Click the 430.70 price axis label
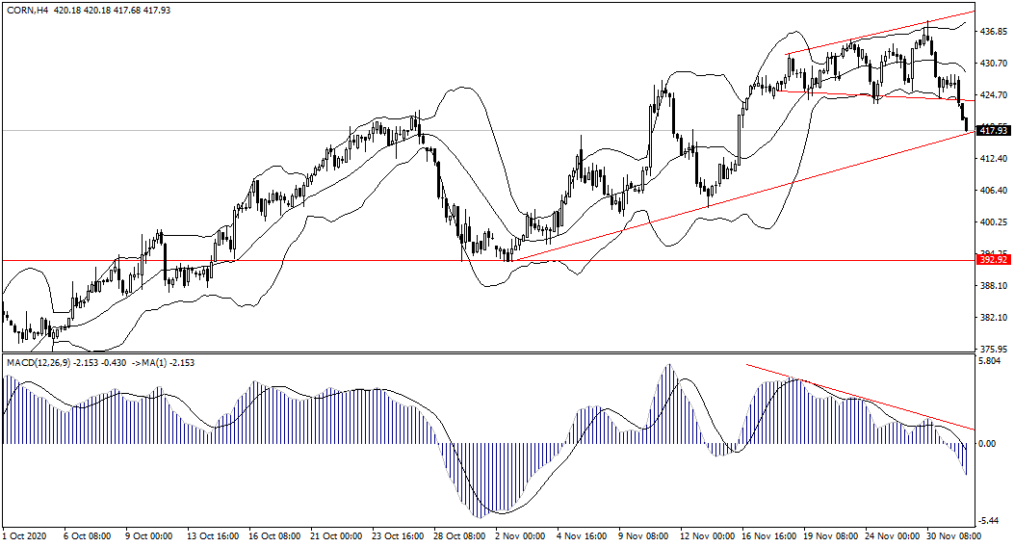The height and width of the screenshot is (547, 1014). point(992,64)
